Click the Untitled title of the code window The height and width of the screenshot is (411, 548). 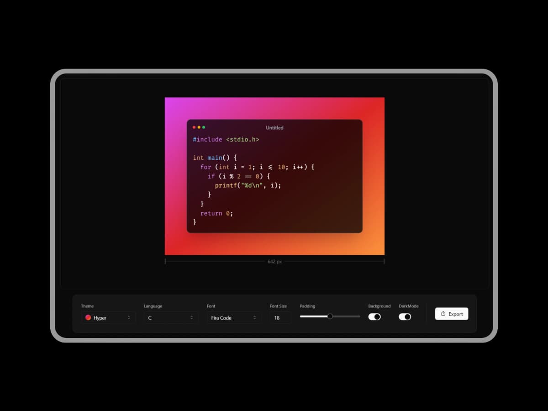(x=274, y=128)
